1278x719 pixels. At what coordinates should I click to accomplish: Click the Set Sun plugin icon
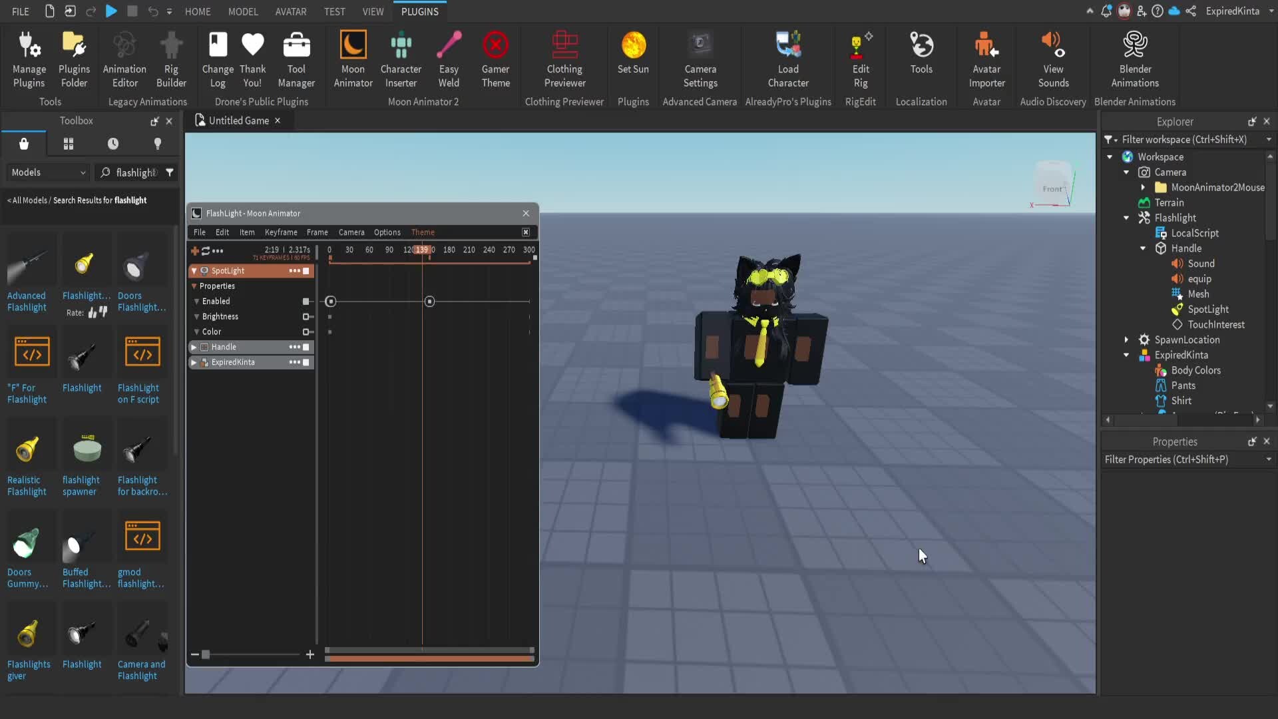click(633, 57)
